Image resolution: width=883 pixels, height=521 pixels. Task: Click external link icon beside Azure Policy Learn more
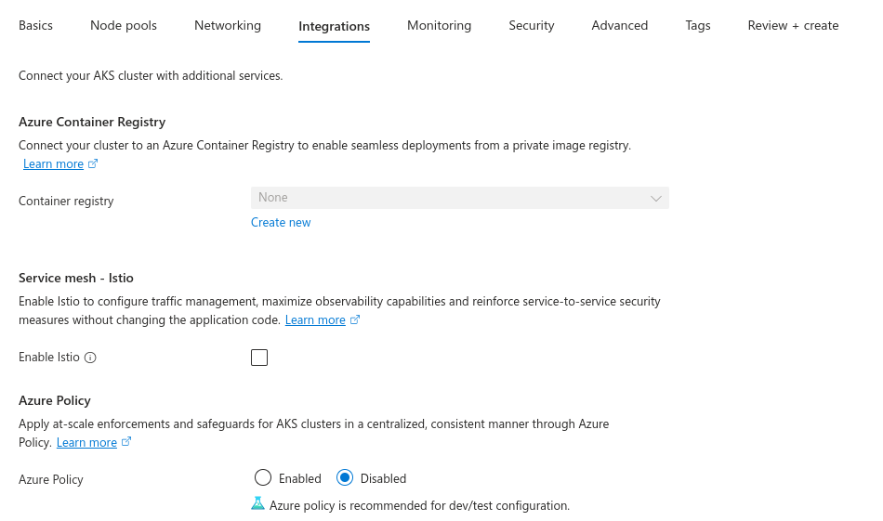126,442
